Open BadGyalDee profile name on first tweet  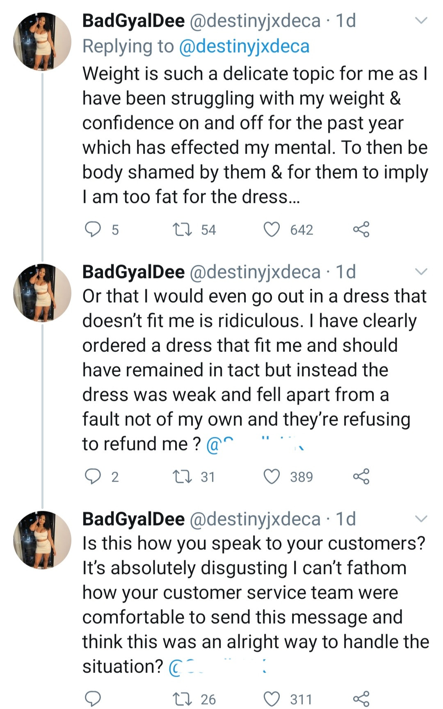pos(133,21)
